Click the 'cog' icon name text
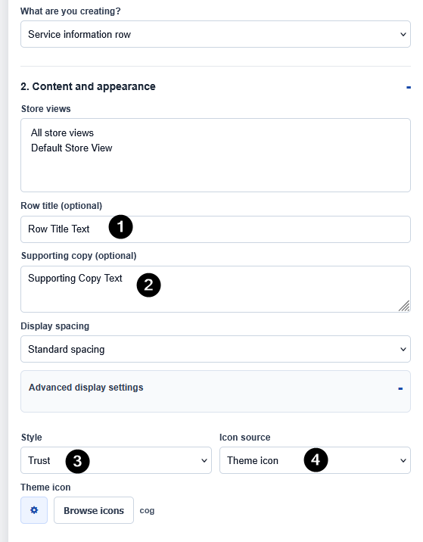The image size is (423, 542). (147, 510)
